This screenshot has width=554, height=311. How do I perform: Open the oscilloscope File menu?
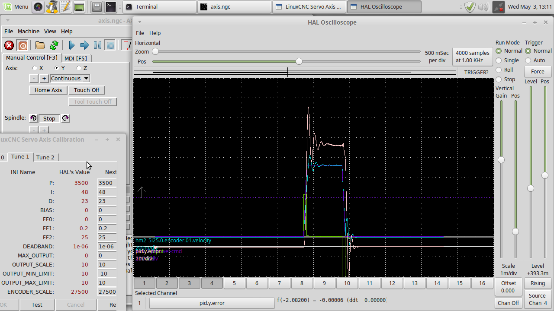pos(140,33)
